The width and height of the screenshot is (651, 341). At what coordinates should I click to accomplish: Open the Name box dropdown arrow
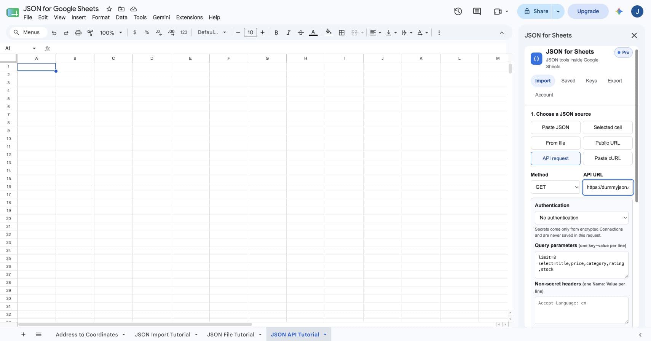click(x=34, y=48)
